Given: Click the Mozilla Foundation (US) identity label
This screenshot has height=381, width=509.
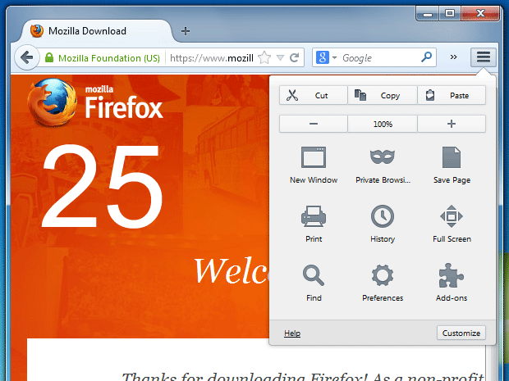Looking at the screenshot, I should click(109, 58).
